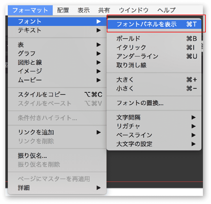Viewport: 211px width, 204px height.
Task: Expand the テキスト submenu
Action: tap(57, 30)
